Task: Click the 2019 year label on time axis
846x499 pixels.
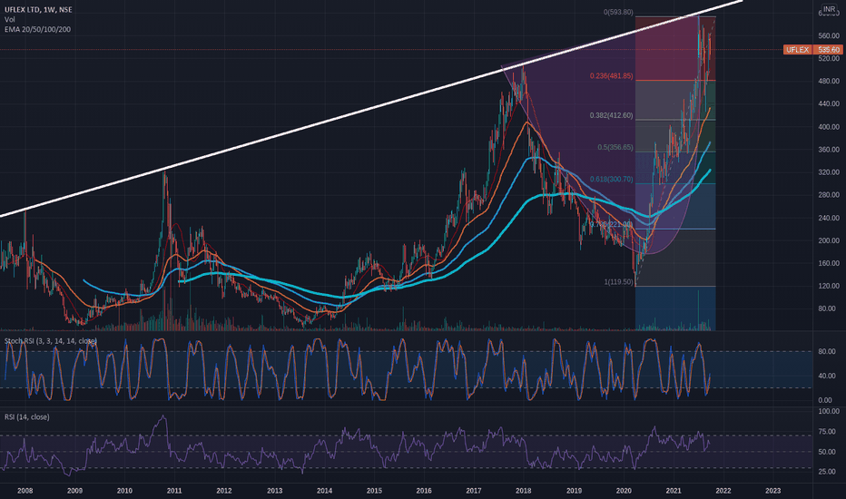Action: click(x=574, y=491)
